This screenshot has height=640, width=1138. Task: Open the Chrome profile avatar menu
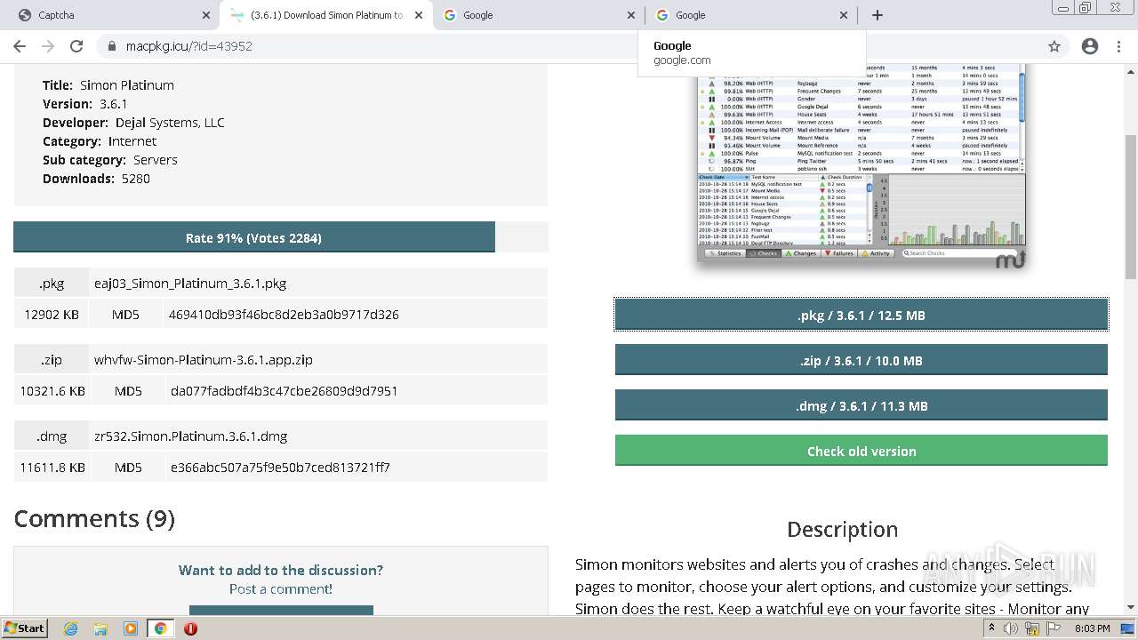[1090, 46]
